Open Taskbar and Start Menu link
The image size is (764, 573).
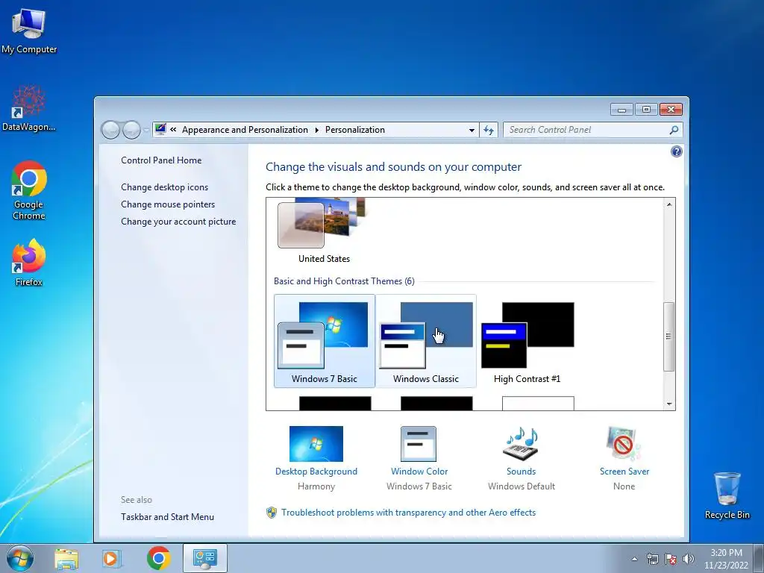(168, 517)
